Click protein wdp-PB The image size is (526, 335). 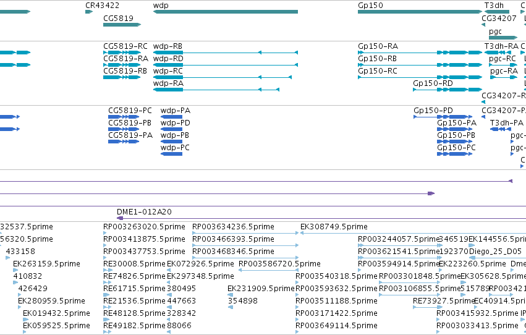(x=171, y=142)
